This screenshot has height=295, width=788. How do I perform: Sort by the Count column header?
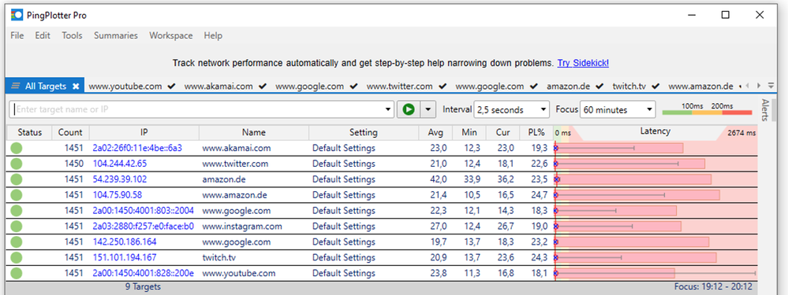click(x=70, y=132)
